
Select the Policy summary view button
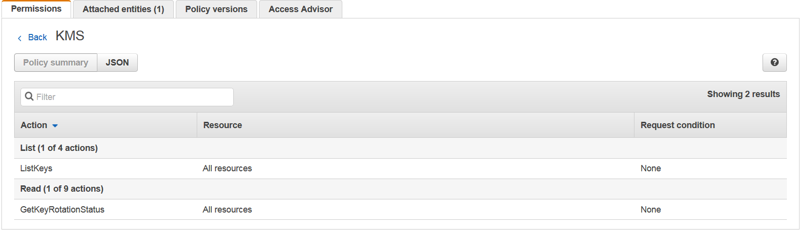[56, 63]
